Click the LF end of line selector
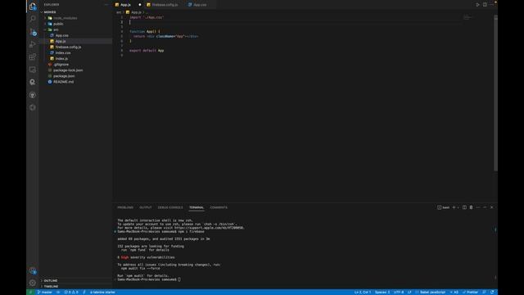This screenshot has height=295, width=524. point(409,292)
